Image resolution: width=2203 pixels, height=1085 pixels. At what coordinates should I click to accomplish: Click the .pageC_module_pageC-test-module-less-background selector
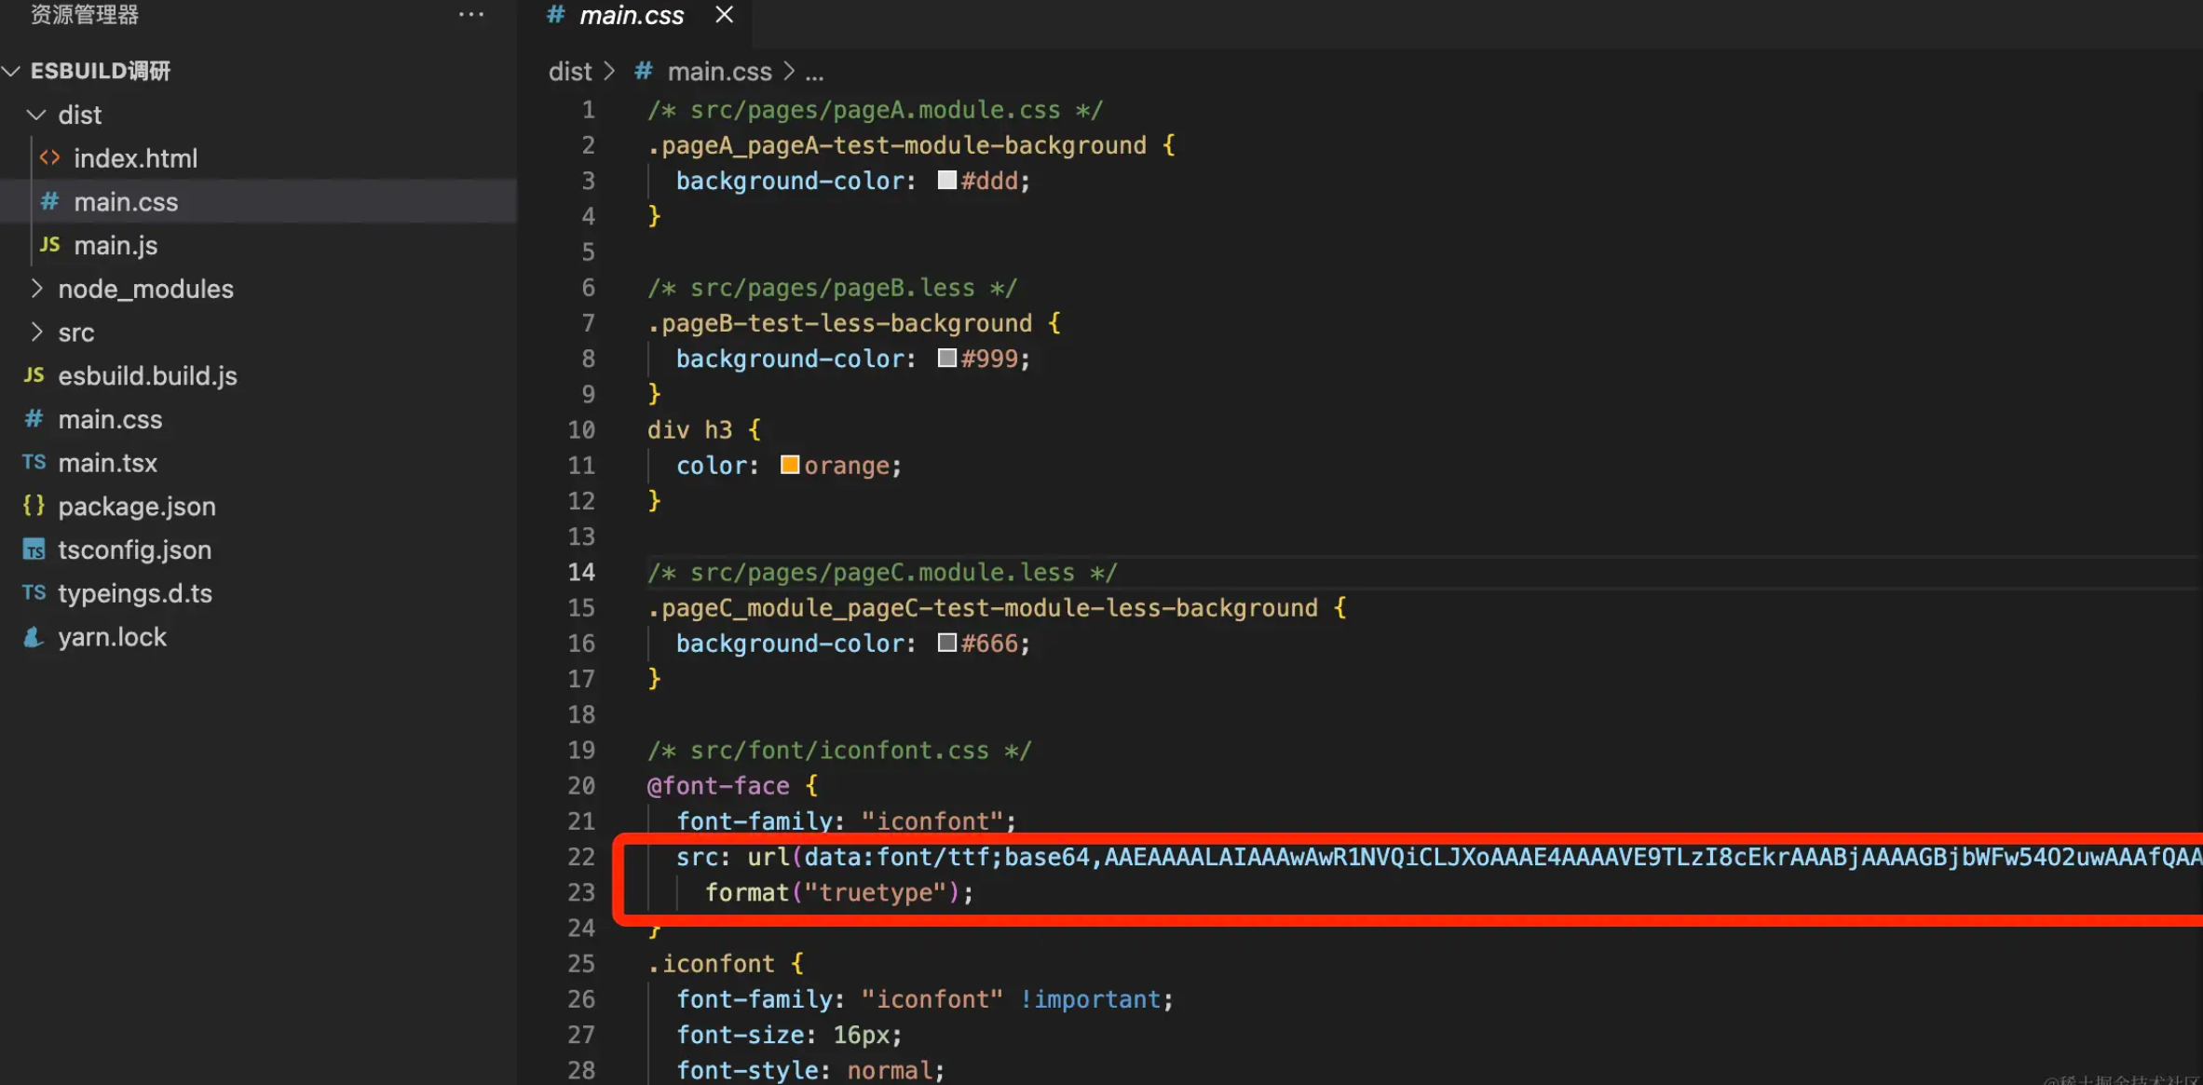[x=983, y=608]
